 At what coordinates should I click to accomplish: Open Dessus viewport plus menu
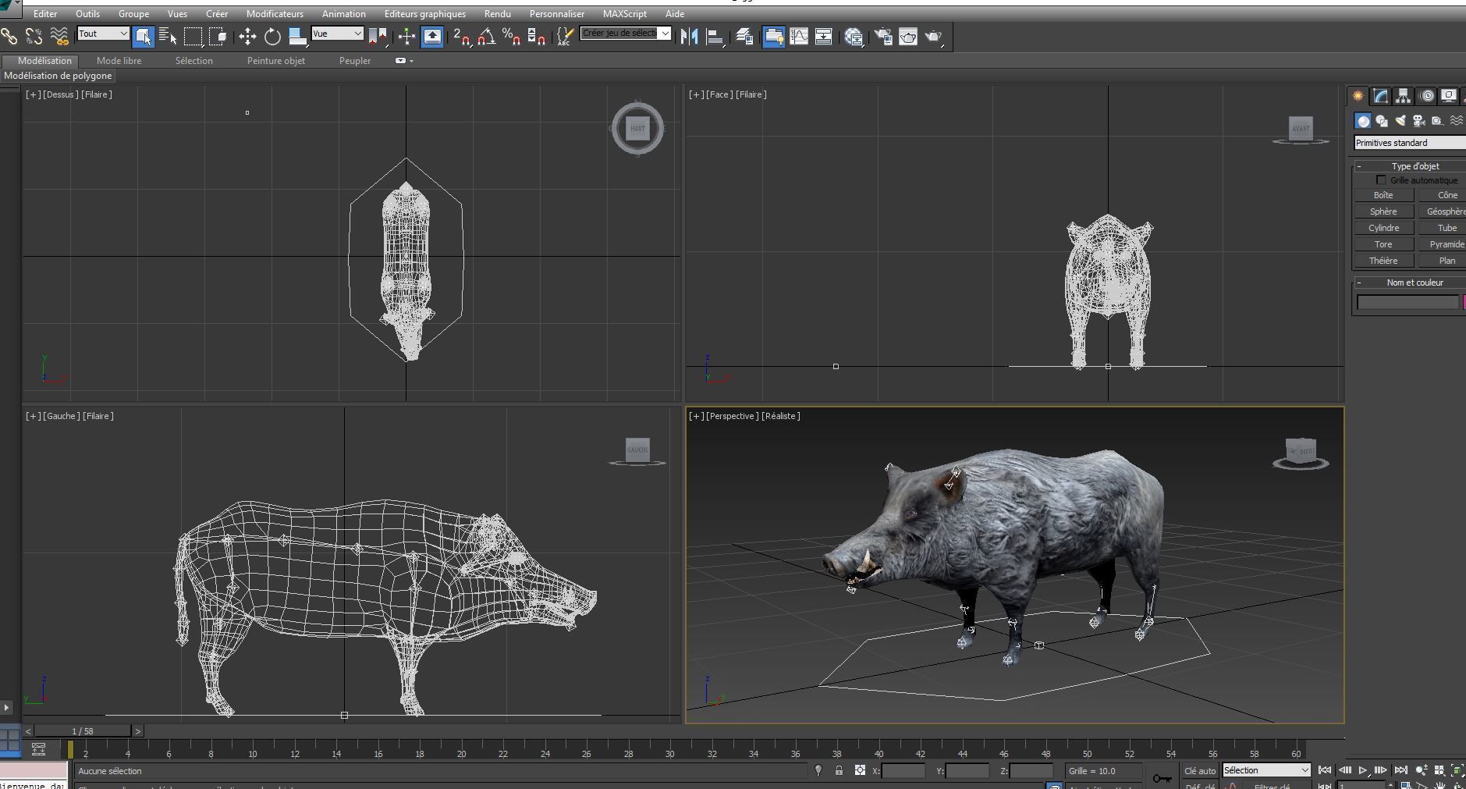[x=34, y=94]
